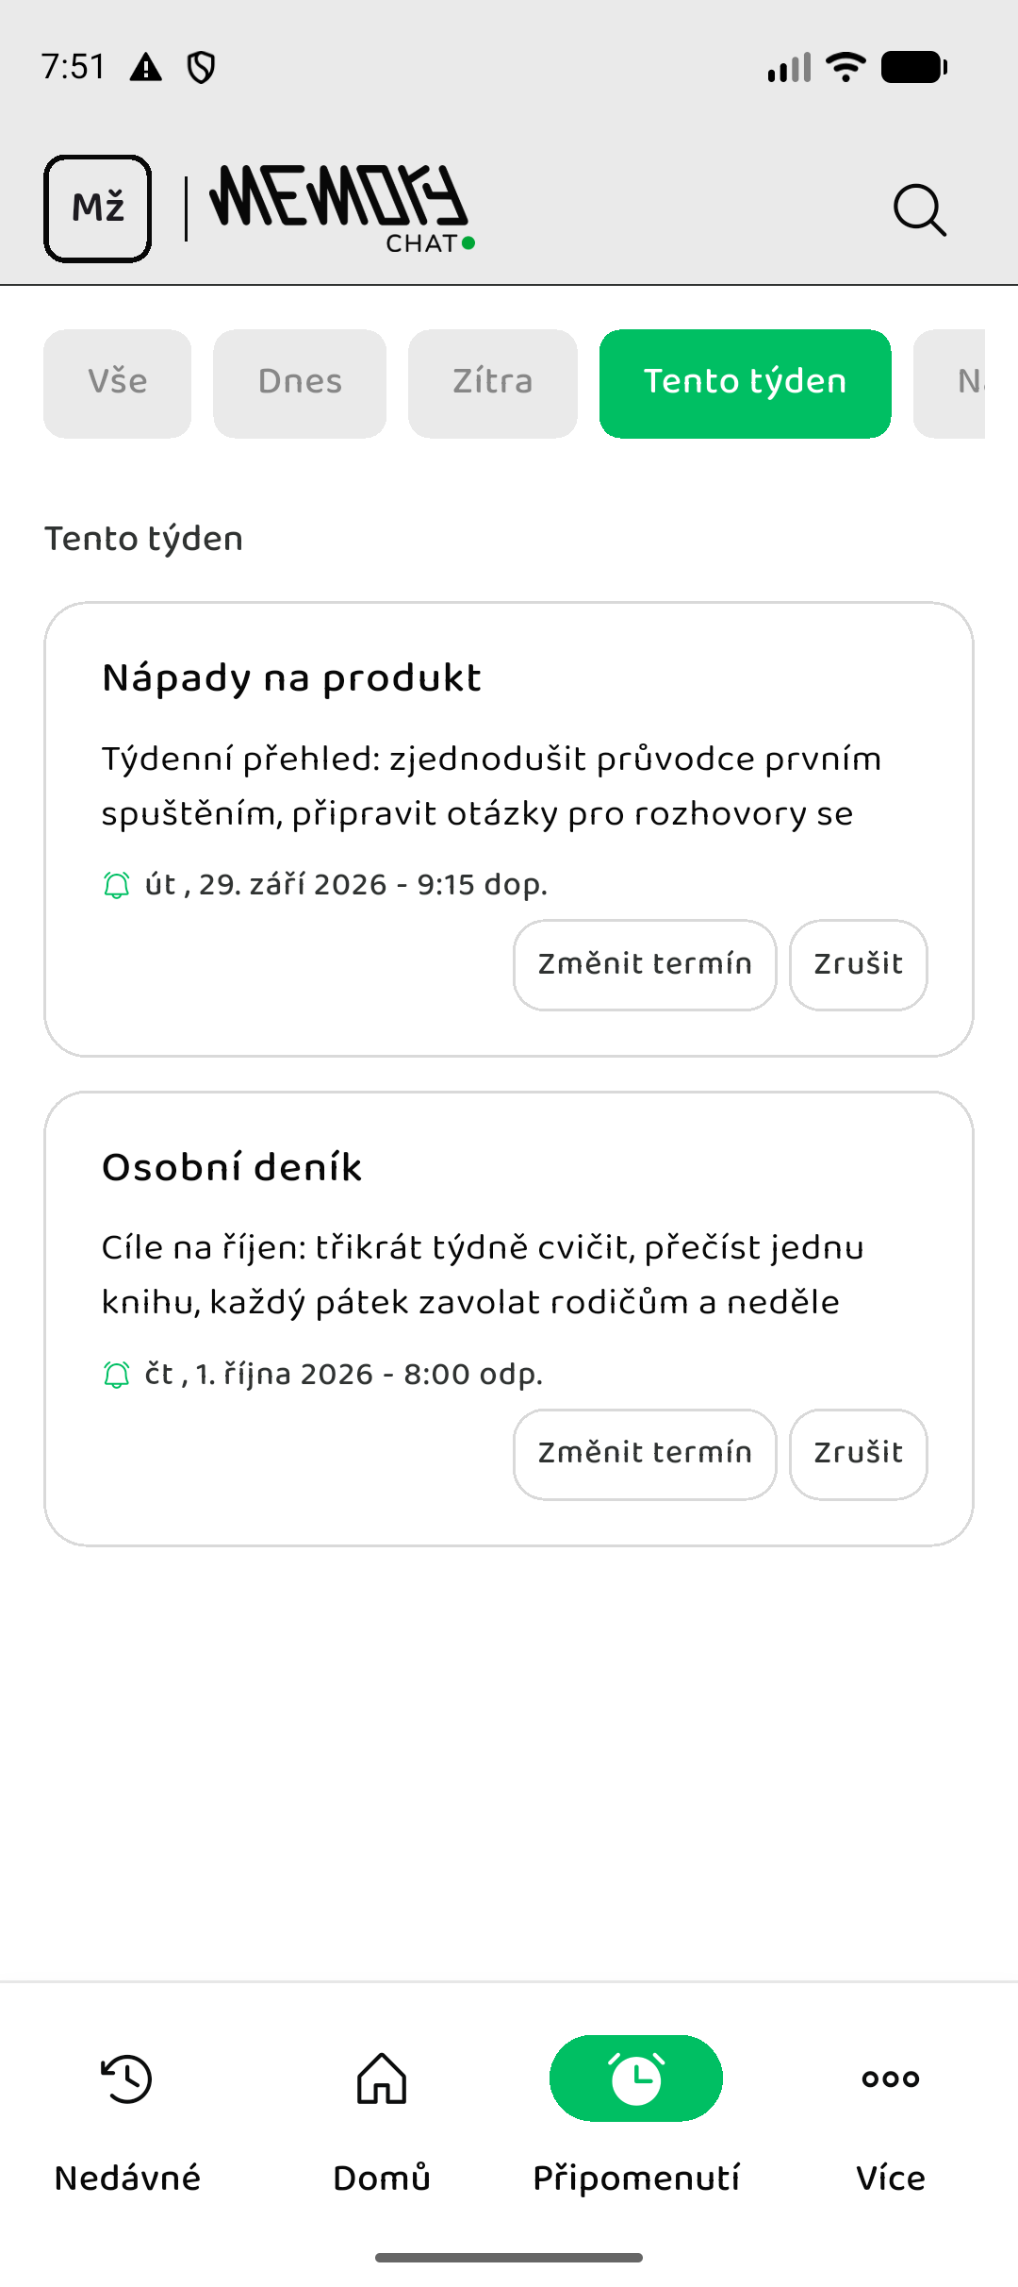Go to Nedávné history icon
Viewport: 1018px width, 2287px height.
coord(127,2078)
